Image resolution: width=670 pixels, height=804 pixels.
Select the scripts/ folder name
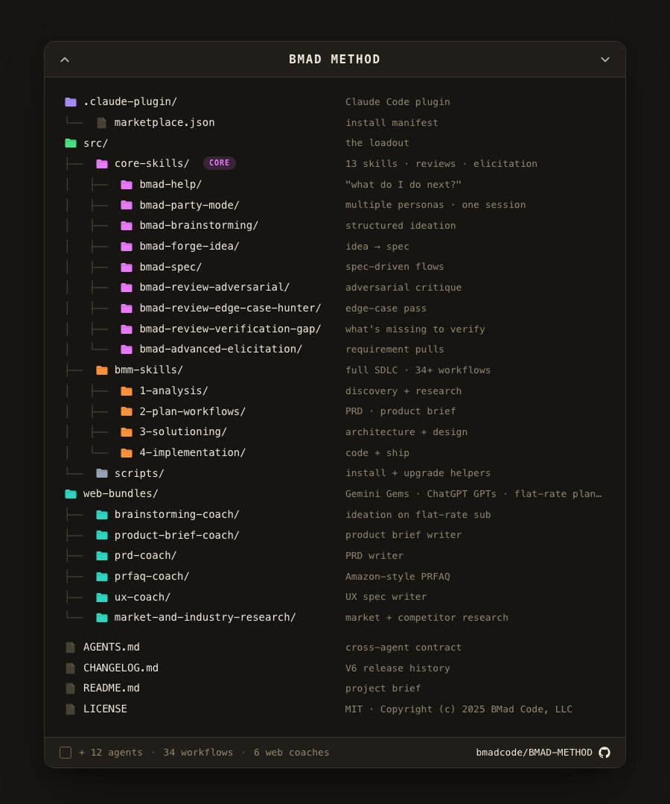coord(139,473)
